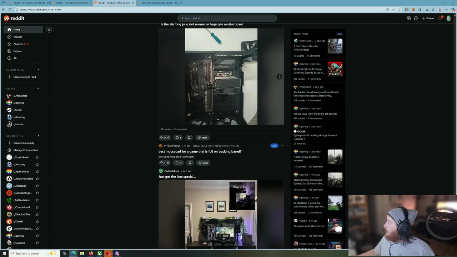Favorite the r/Gundam community
The height and width of the screenshot is (257, 457).
pyautogui.click(x=37, y=243)
